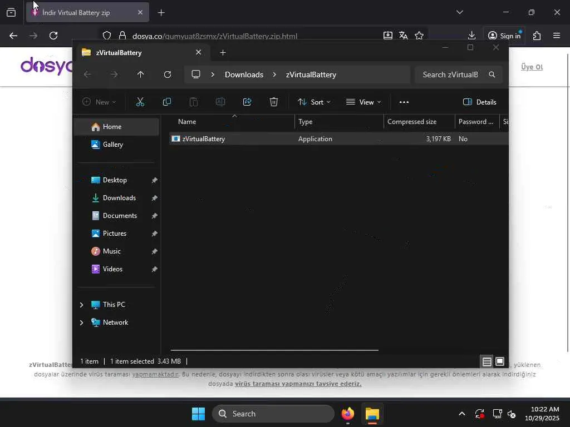Close the zVirtualBattery Explorer tab
This screenshot has height=427, width=570.
199,52
